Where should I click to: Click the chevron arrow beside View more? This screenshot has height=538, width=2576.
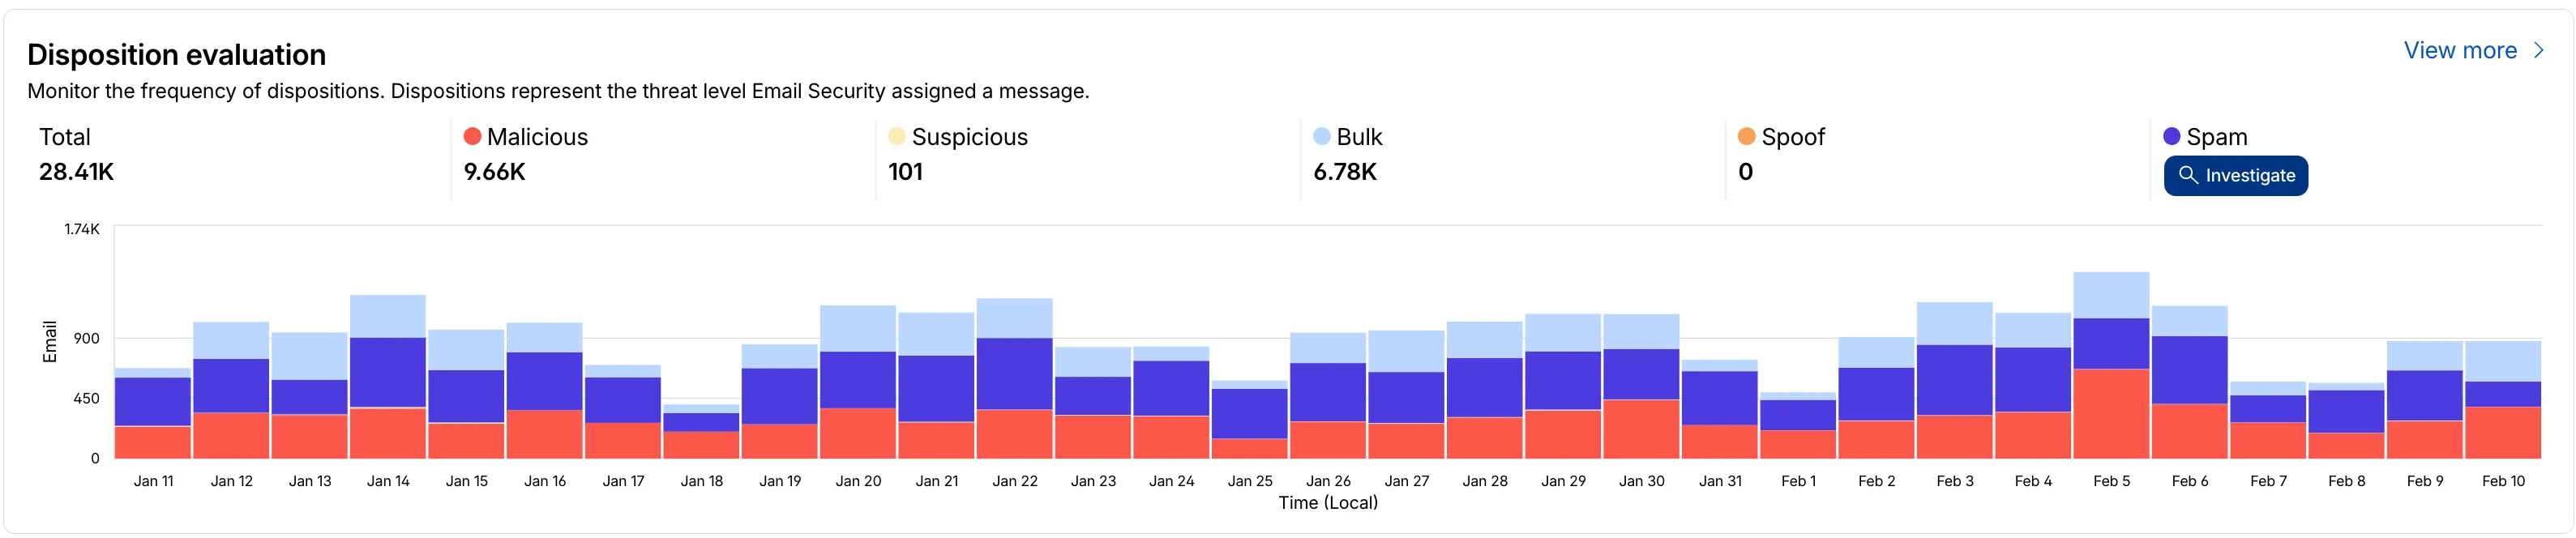click(2538, 51)
